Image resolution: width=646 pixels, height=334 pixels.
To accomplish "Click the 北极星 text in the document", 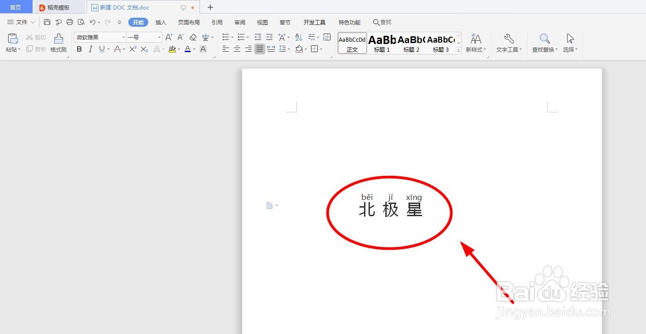I will pyautogui.click(x=391, y=210).
